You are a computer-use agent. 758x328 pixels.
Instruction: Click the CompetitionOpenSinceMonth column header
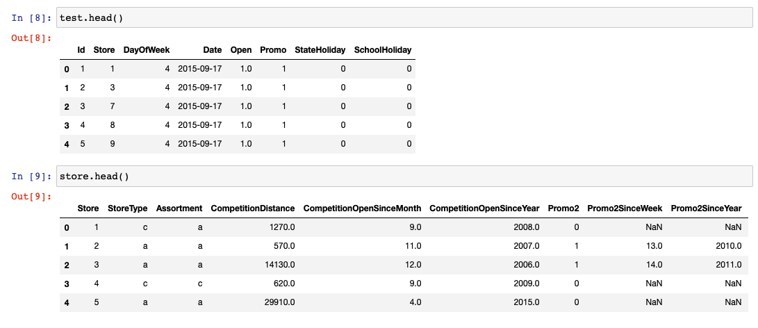[362, 208]
